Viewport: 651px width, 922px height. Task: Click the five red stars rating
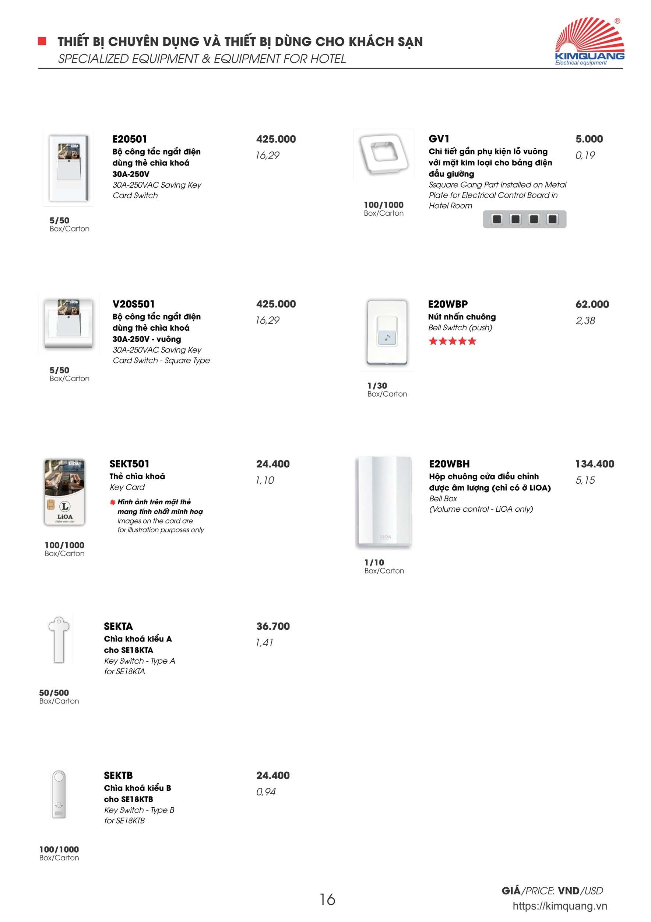(x=452, y=341)
